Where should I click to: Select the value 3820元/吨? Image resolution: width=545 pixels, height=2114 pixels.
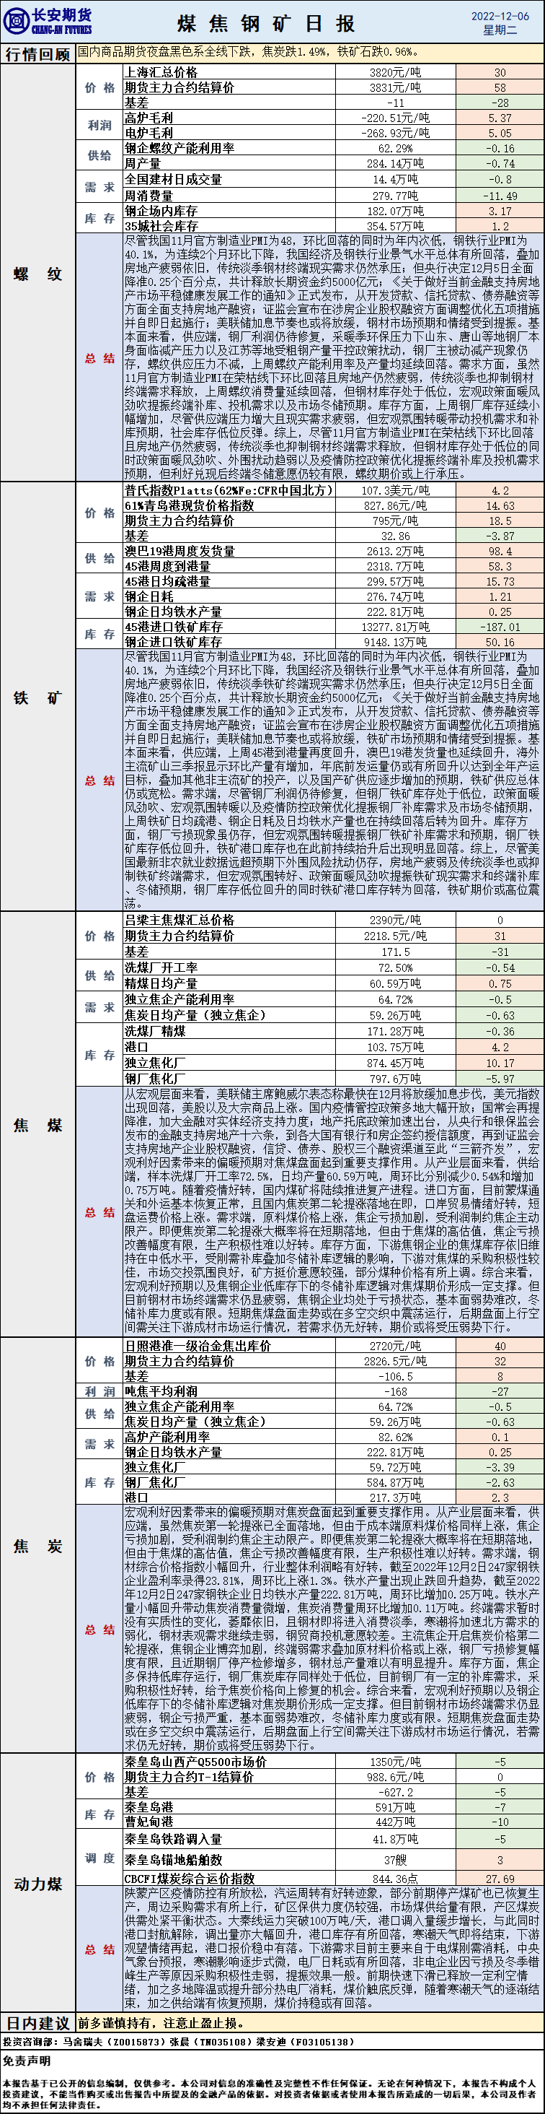pos(395,72)
